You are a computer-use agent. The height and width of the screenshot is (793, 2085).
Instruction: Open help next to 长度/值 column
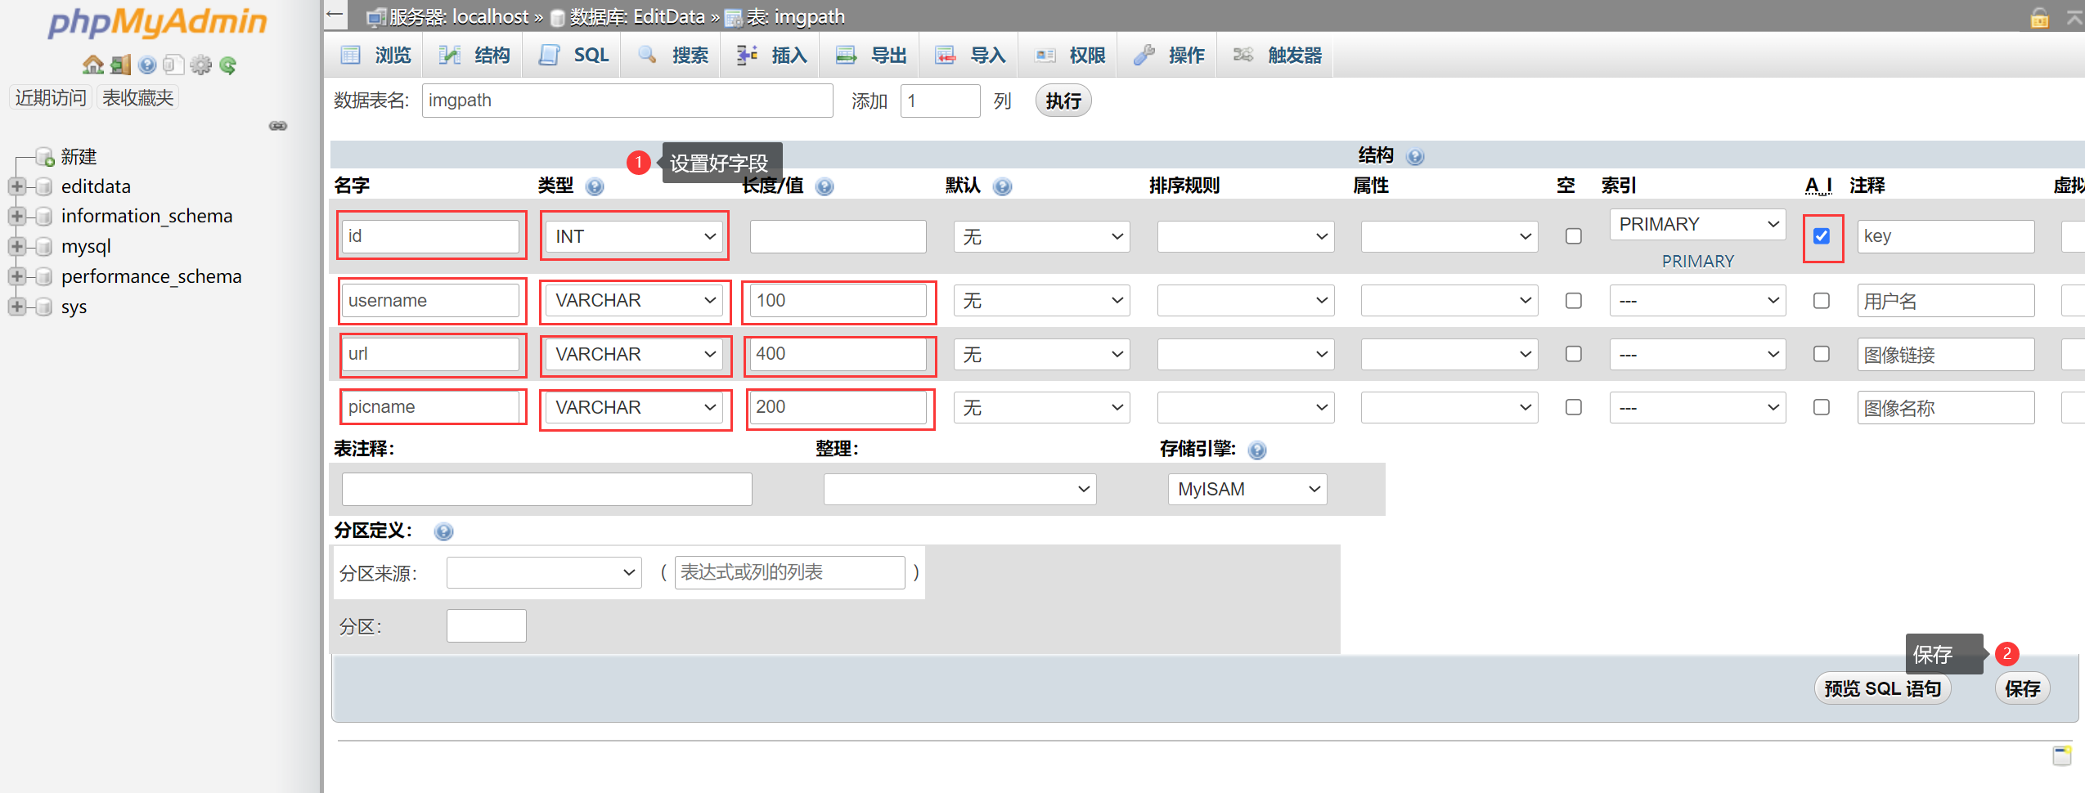825,186
